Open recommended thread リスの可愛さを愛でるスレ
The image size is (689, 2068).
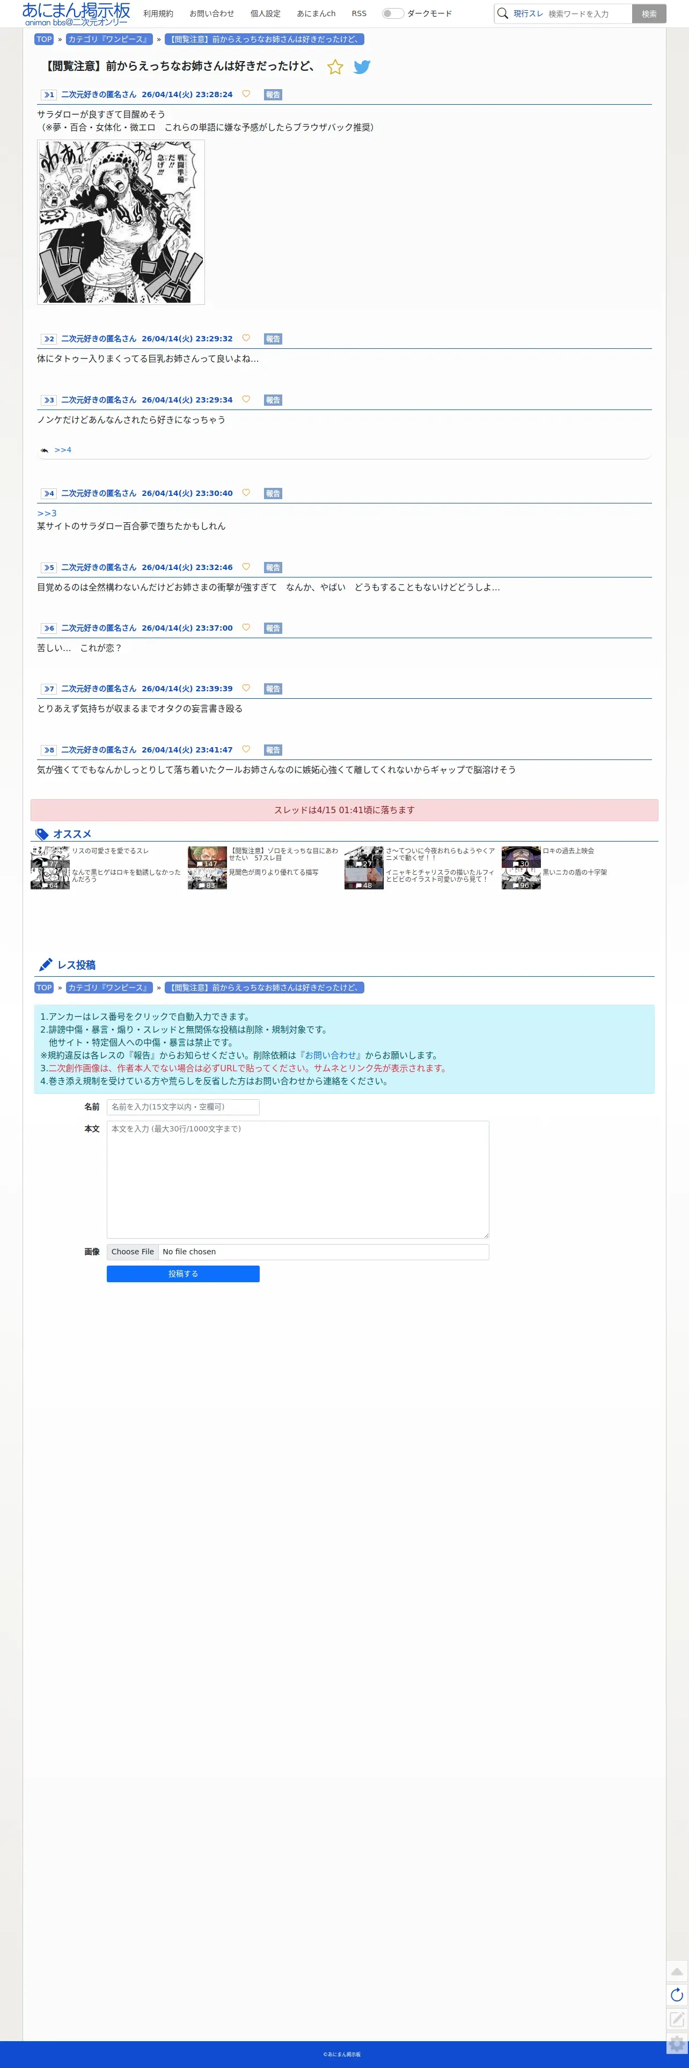tap(110, 851)
